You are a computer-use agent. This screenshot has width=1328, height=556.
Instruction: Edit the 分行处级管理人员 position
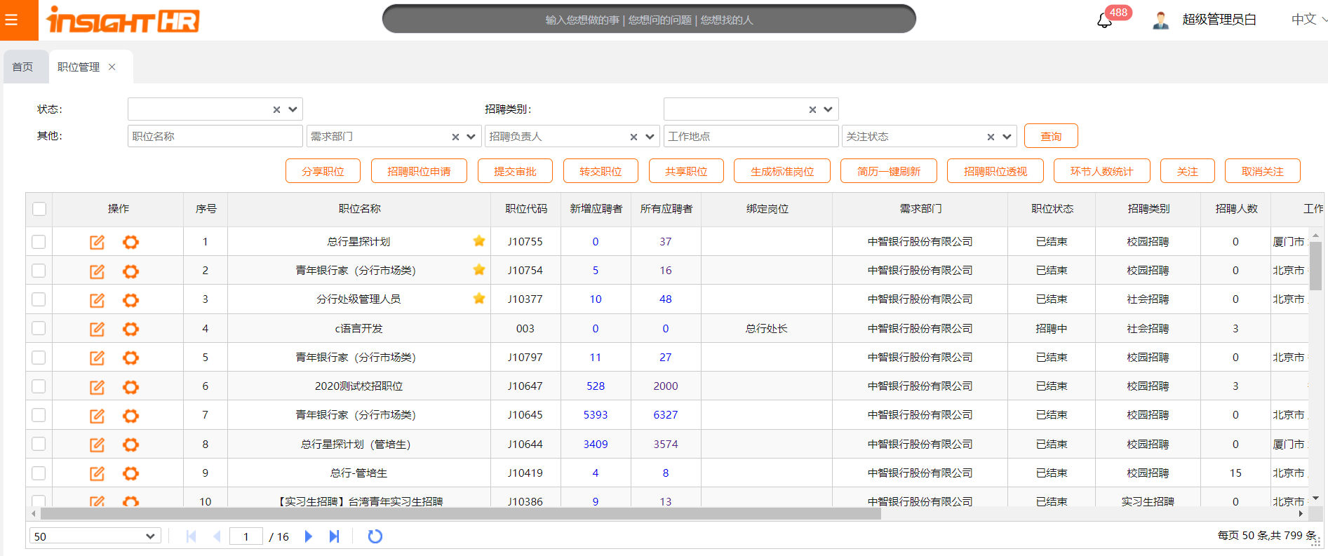pyautogui.click(x=97, y=299)
